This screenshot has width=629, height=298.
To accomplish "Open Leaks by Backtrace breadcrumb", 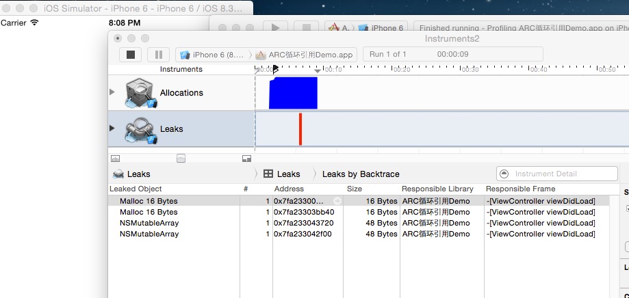I will coord(361,174).
